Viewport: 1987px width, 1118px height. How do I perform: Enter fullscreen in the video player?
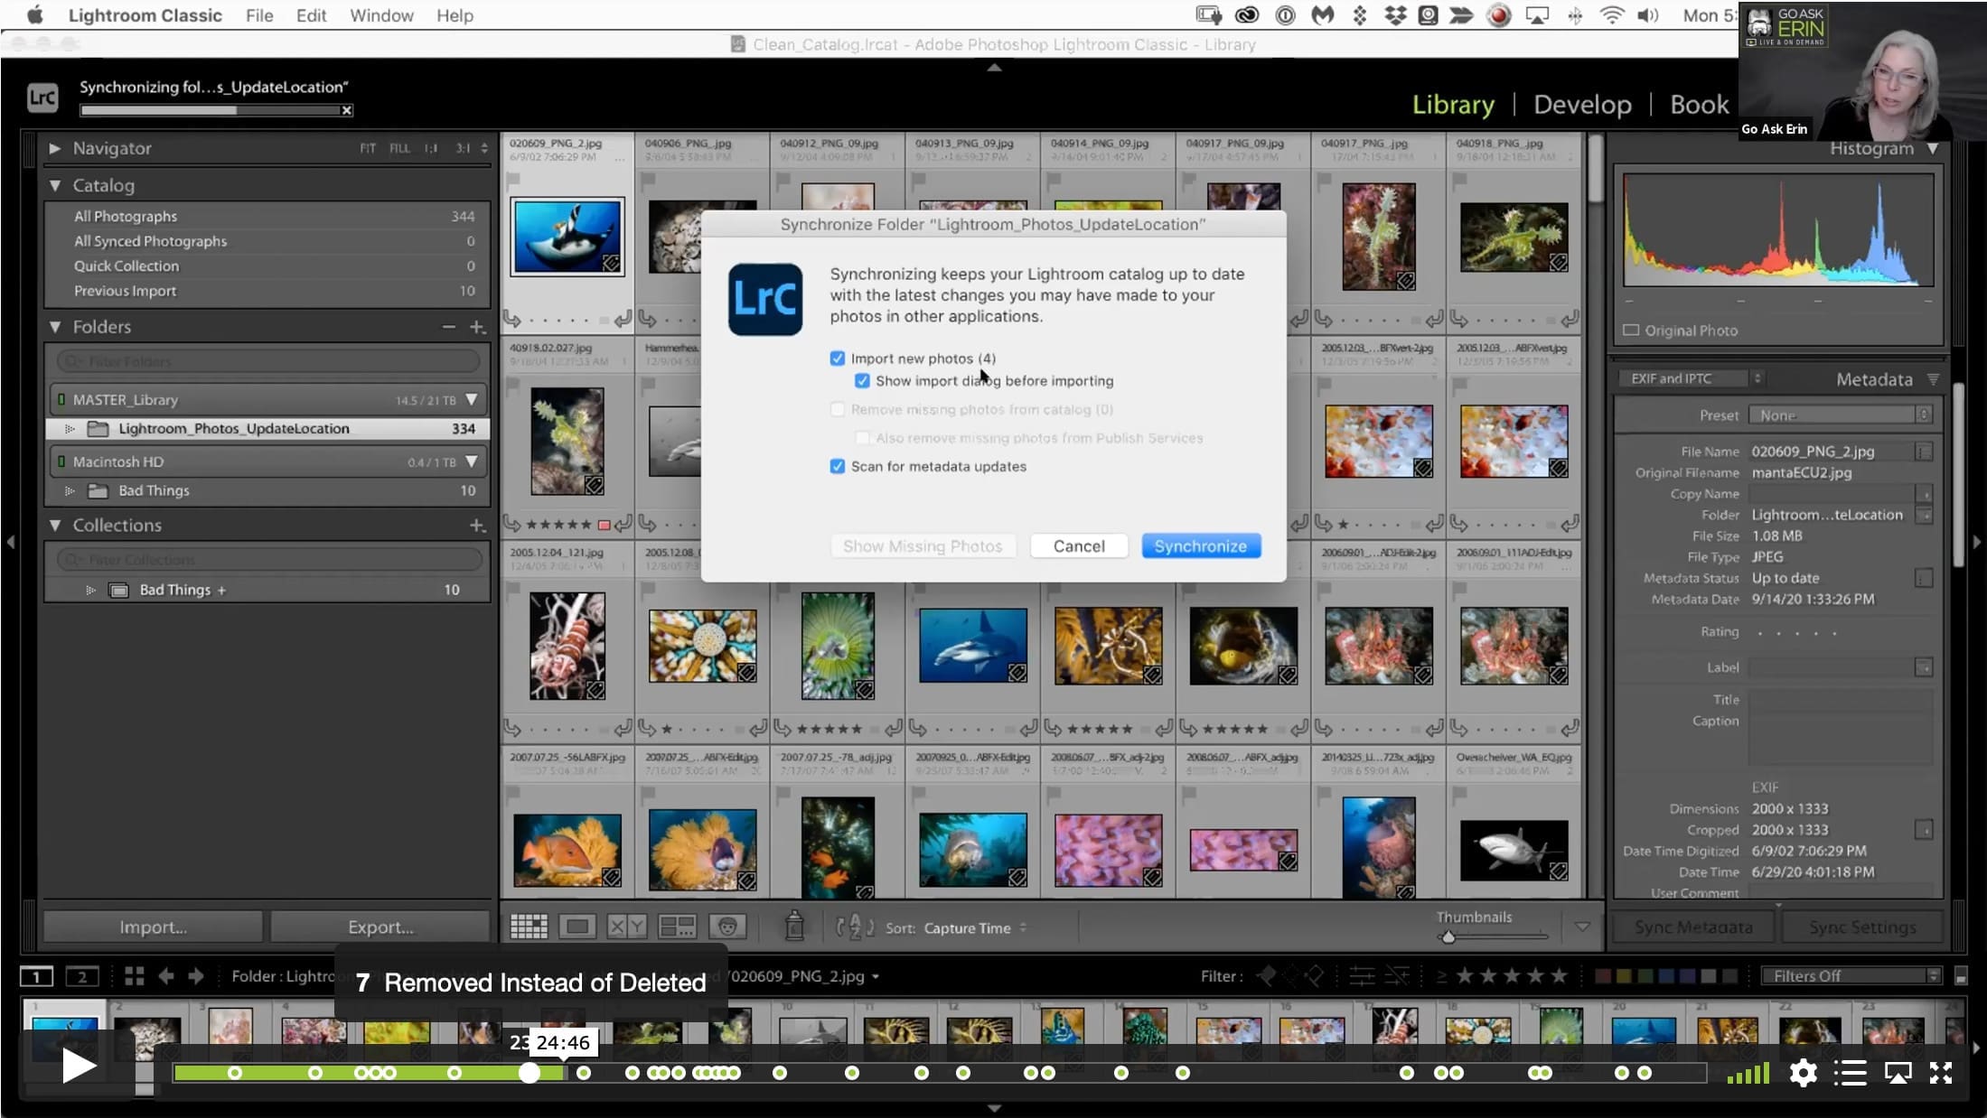pyautogui.click(x=1941, y=1073)
